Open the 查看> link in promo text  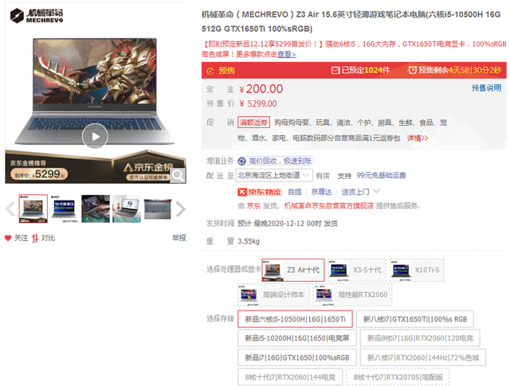coord(287,54)
